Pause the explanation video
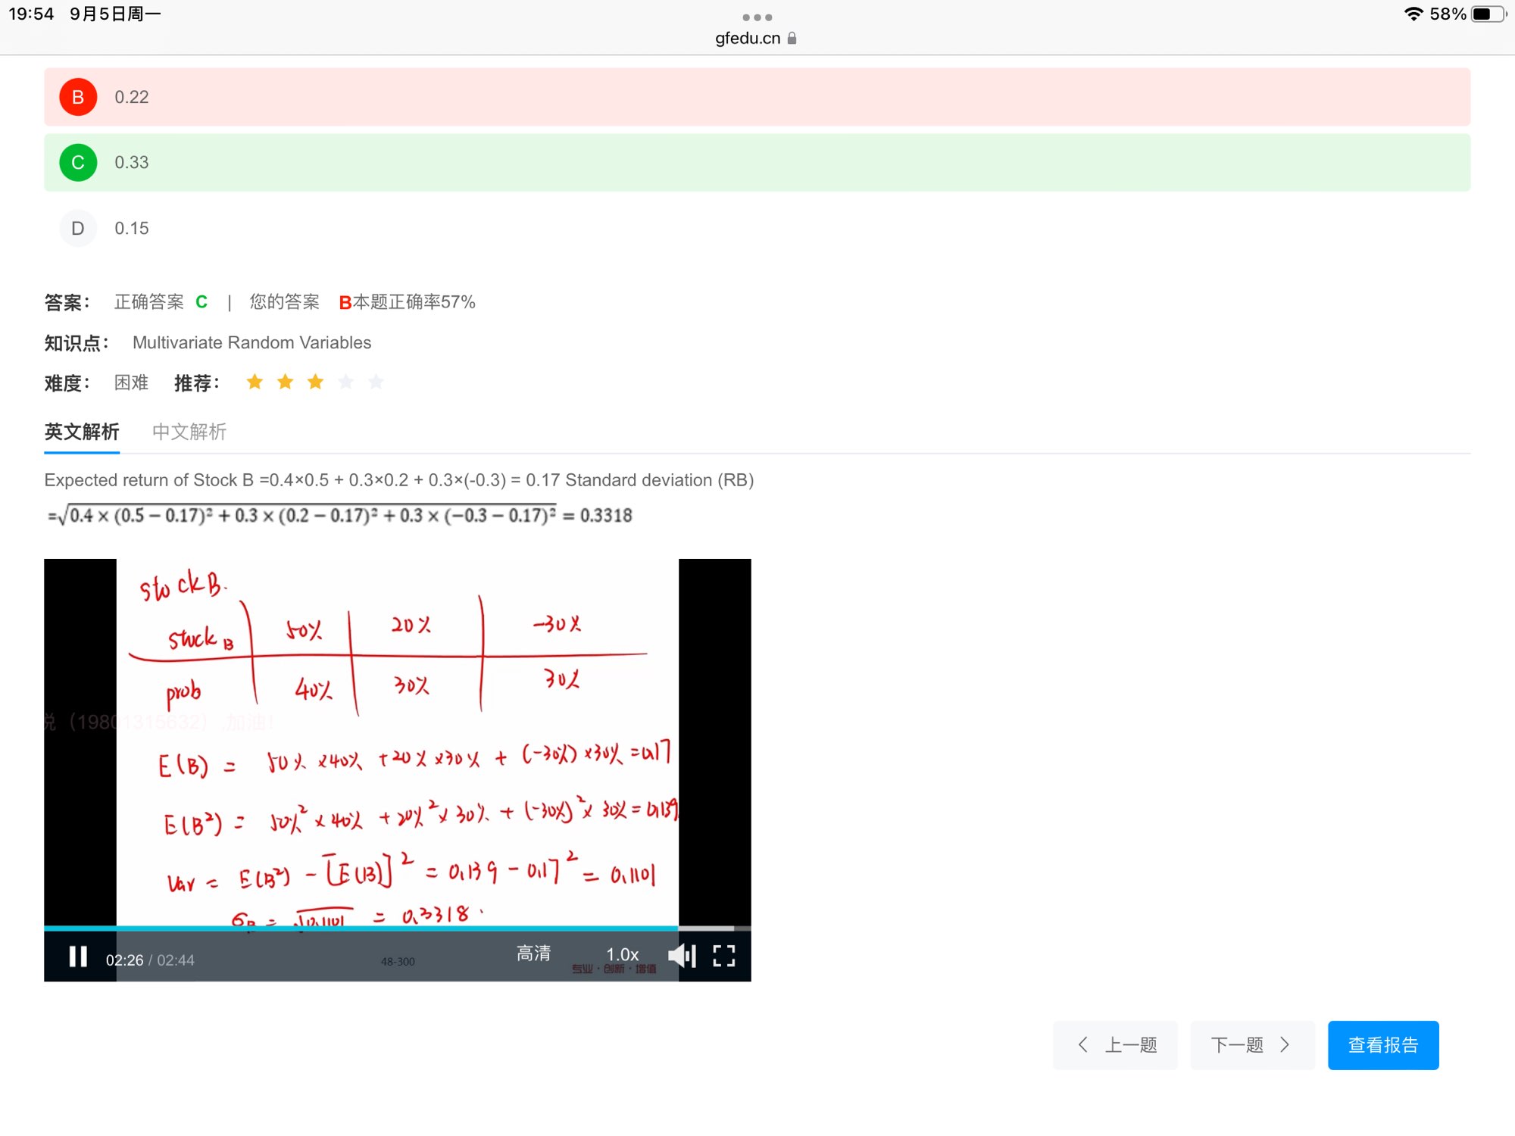 point(78,957)
